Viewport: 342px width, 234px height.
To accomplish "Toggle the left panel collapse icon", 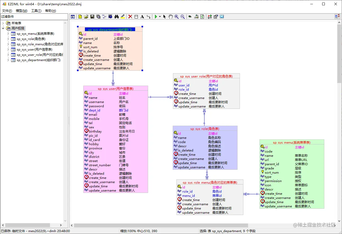I will pos(73,17).
